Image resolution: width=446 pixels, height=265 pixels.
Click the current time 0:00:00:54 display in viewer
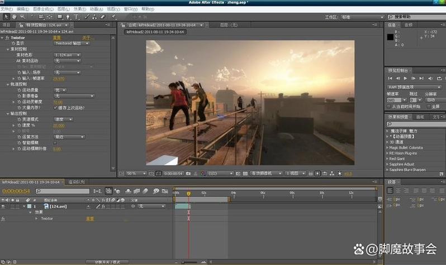coord(173,174)
